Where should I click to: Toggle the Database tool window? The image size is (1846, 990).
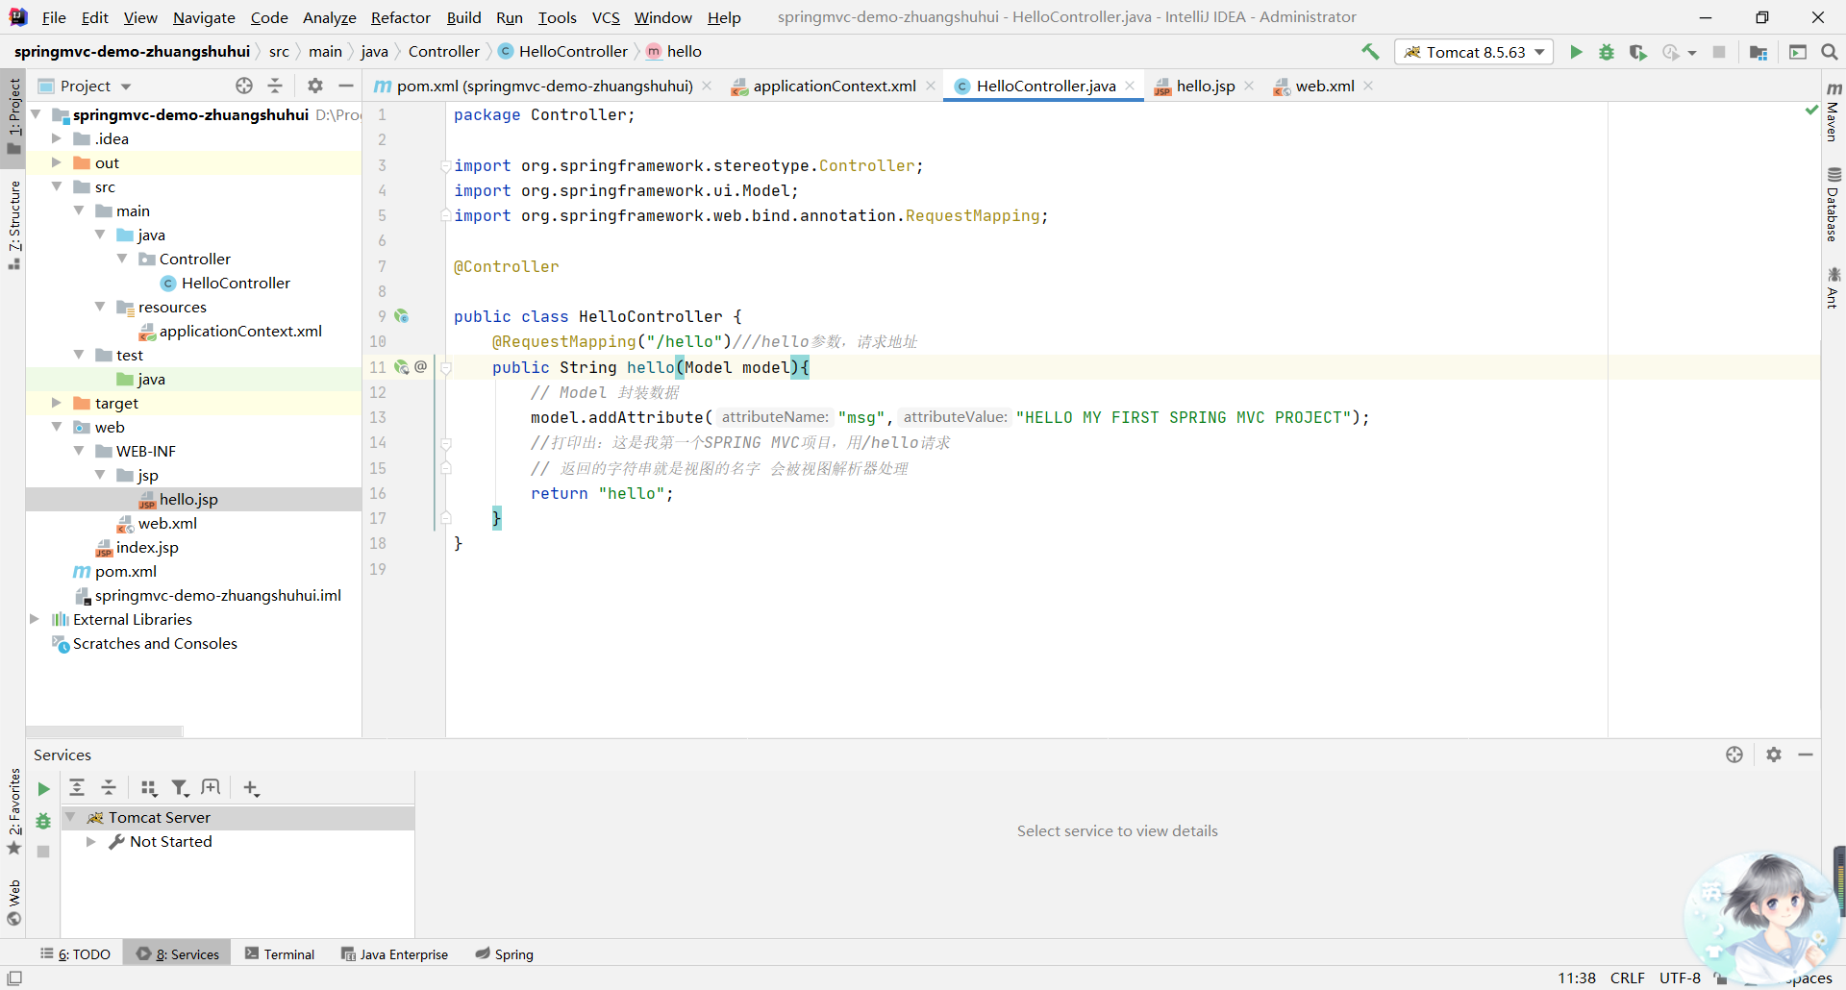(x=1833, y=204)
